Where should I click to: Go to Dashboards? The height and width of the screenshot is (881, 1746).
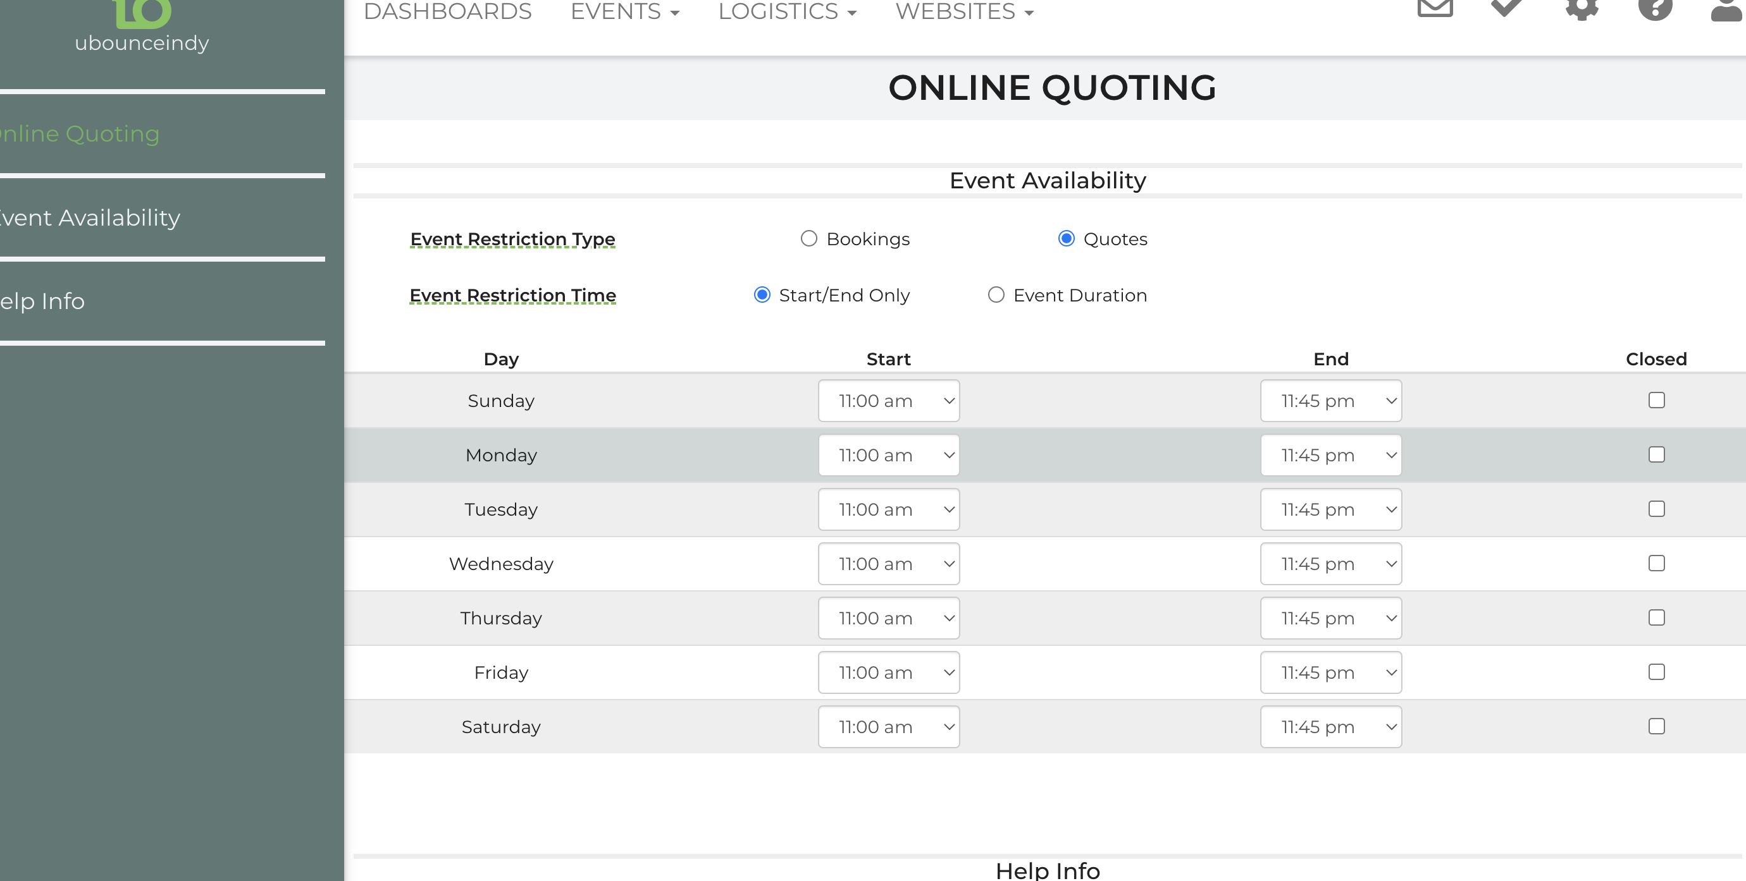click(447, 11)
